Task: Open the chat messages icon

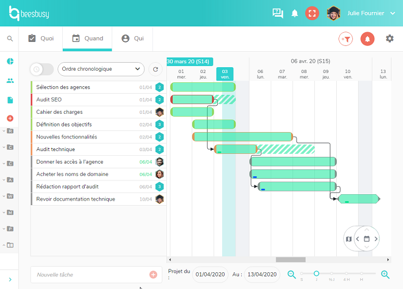Action: [277, 13]
